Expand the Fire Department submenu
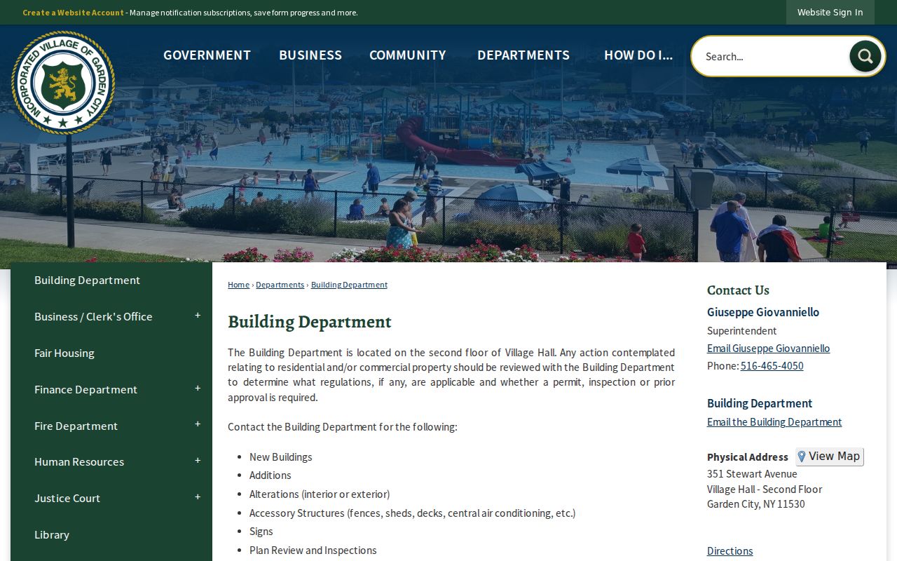Image resolution: width=897 pixels, height=561 pixels. 198,425
